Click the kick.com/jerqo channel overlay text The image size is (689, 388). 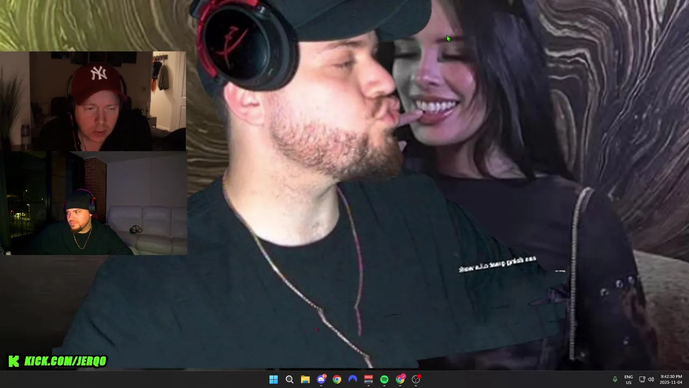click(x=65, y=361)
